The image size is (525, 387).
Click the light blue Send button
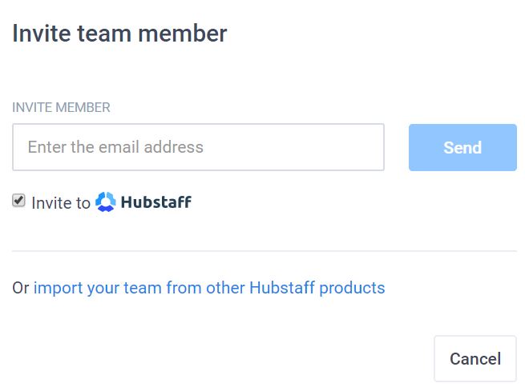click(x=462, y=147)
